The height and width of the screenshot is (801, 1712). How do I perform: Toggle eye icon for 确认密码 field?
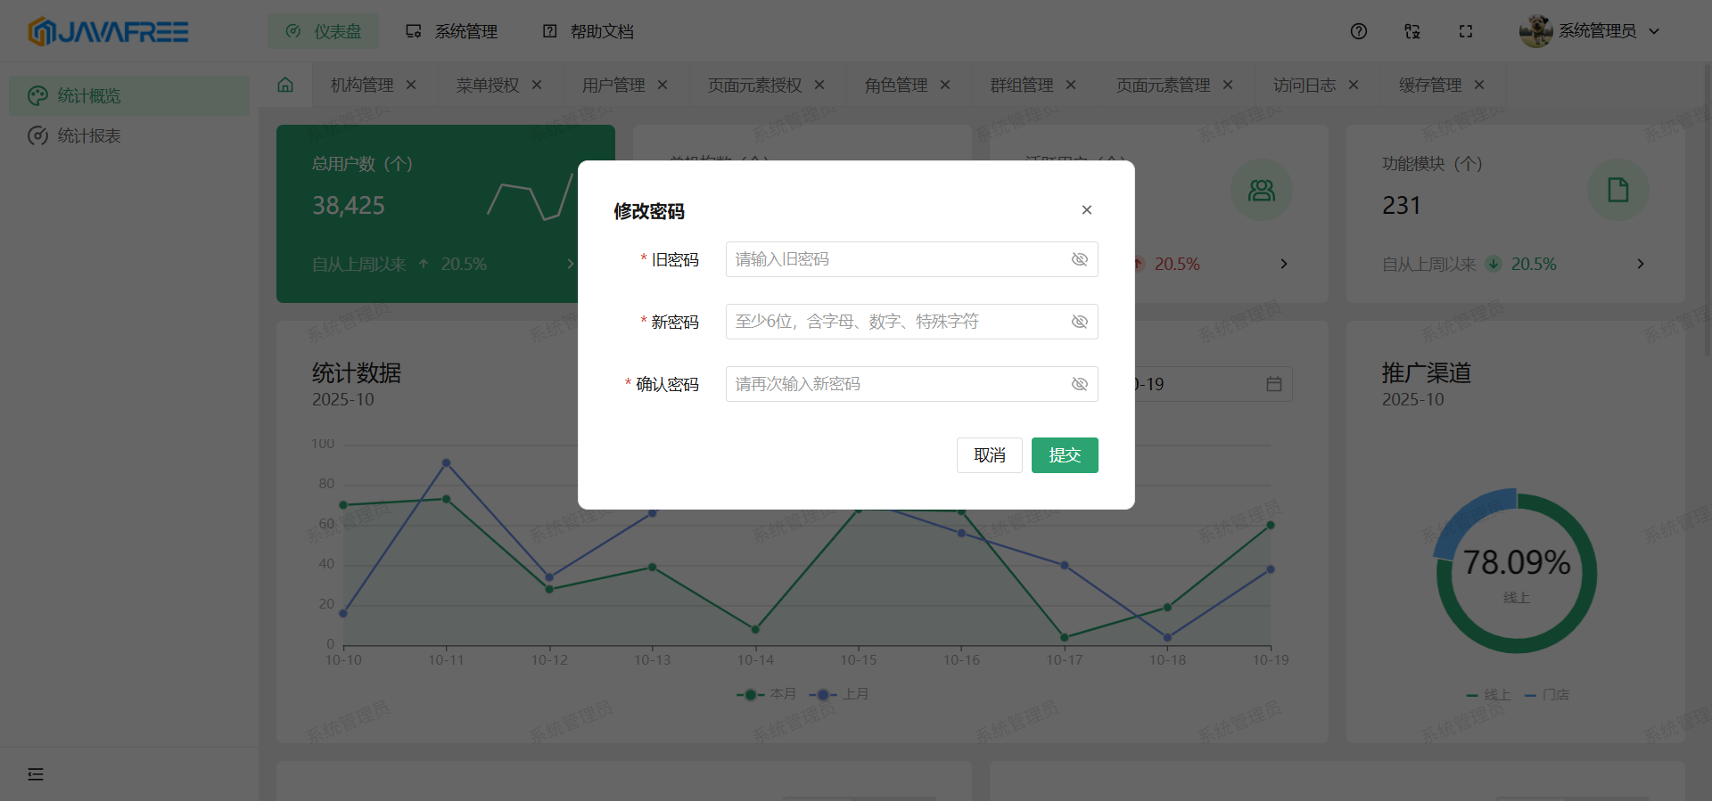pos(1079,384)
